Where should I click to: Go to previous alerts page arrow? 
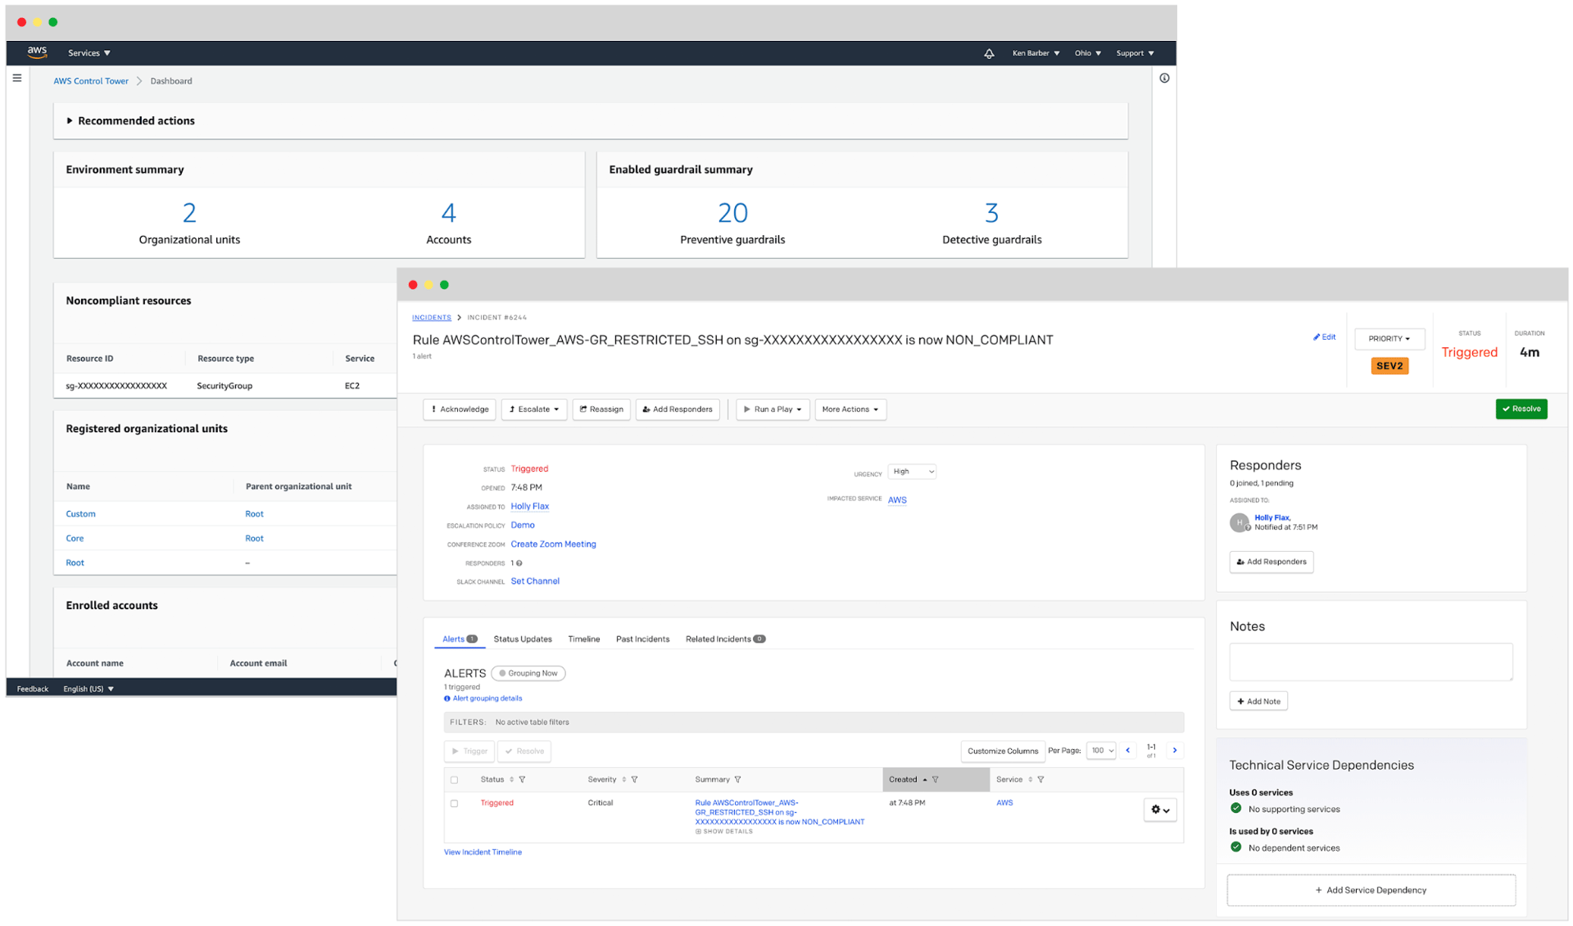pos(1128,750)
